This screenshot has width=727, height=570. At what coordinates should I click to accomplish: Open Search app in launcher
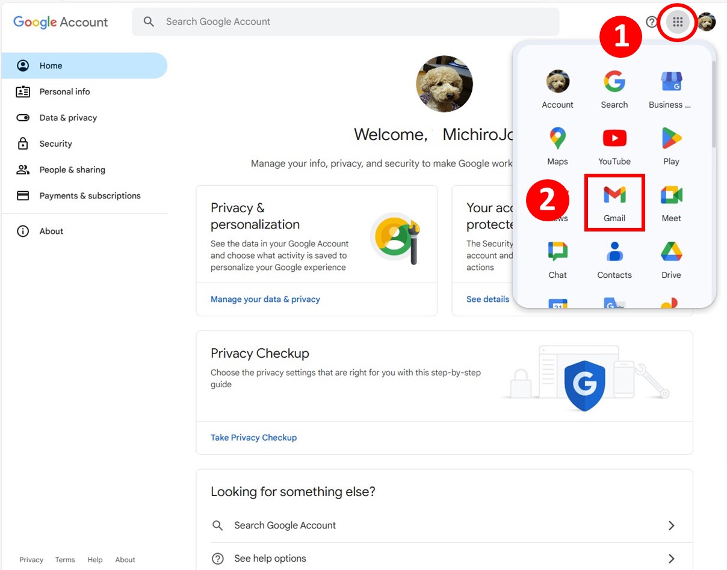[x=614, y=90]
